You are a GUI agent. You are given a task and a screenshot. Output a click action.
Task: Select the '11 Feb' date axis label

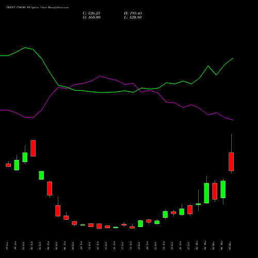tap(90, 246)
